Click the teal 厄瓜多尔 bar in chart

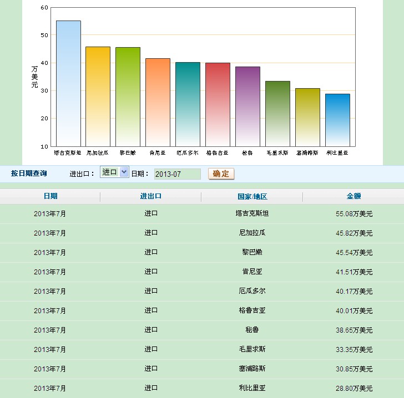coord(188,104)
